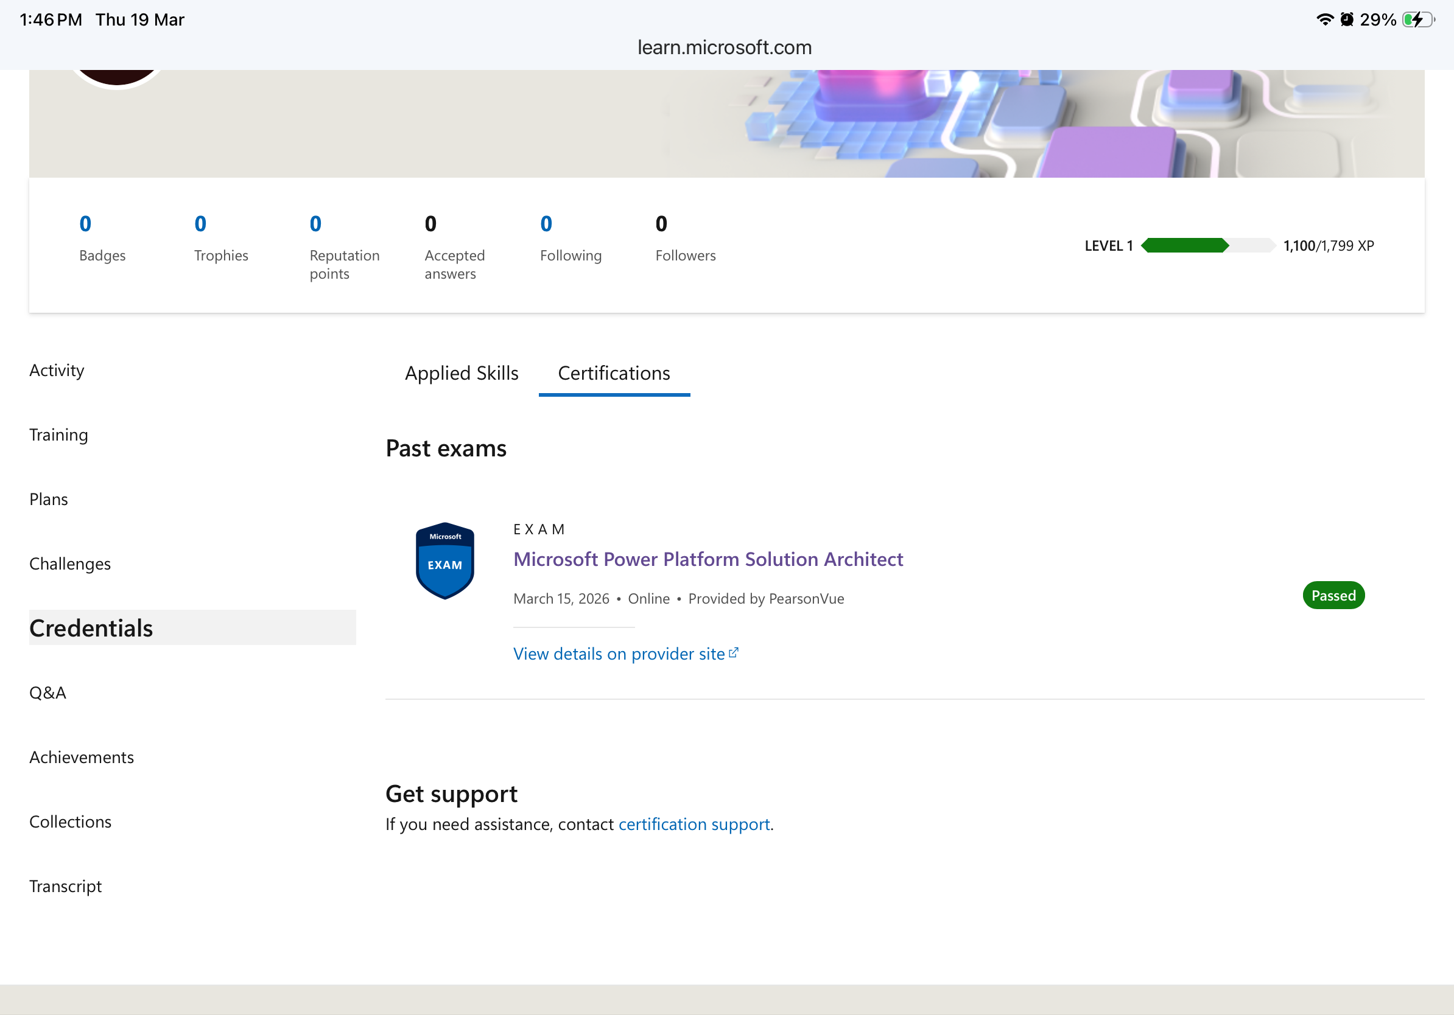Image resolution: width=1454 pixels, height=1015 pixels.
Task: Open Collections in the sidebar
Action: (69, 822)
